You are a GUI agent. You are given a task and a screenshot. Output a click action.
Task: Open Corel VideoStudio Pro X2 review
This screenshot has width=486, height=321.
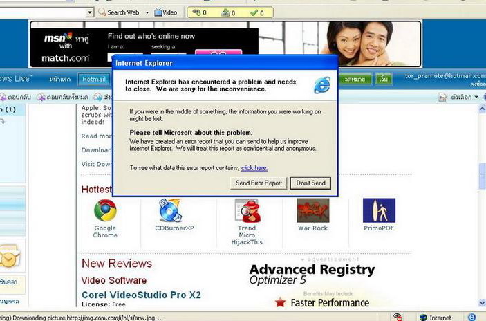pos(141,295)
